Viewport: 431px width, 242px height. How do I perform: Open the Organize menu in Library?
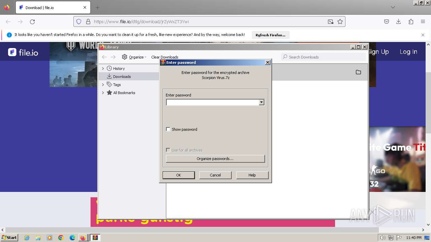(x=134, y=57)
